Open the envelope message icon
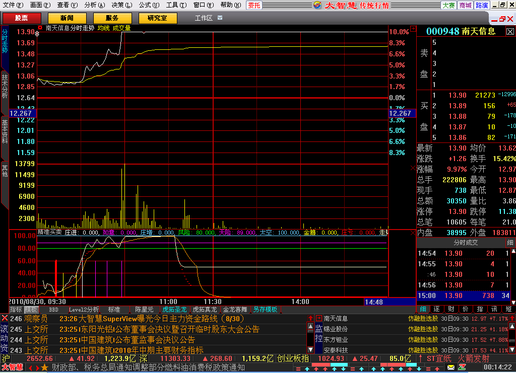 451,367
